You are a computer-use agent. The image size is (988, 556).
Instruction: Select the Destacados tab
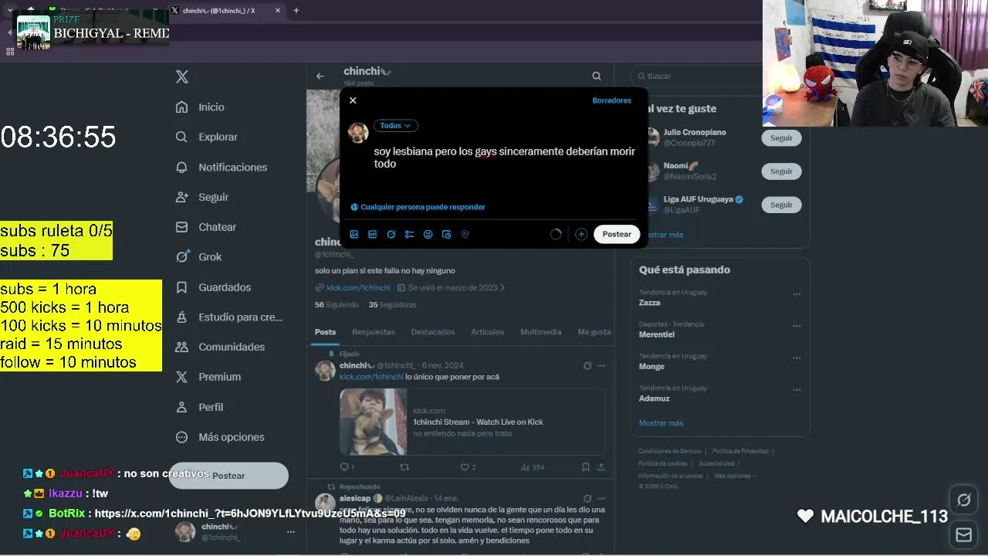click(432, 332)
